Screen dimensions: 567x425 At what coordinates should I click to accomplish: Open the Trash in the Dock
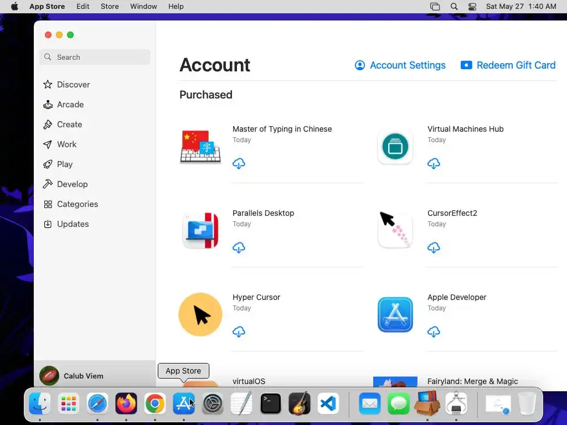[x=527, y=403]
